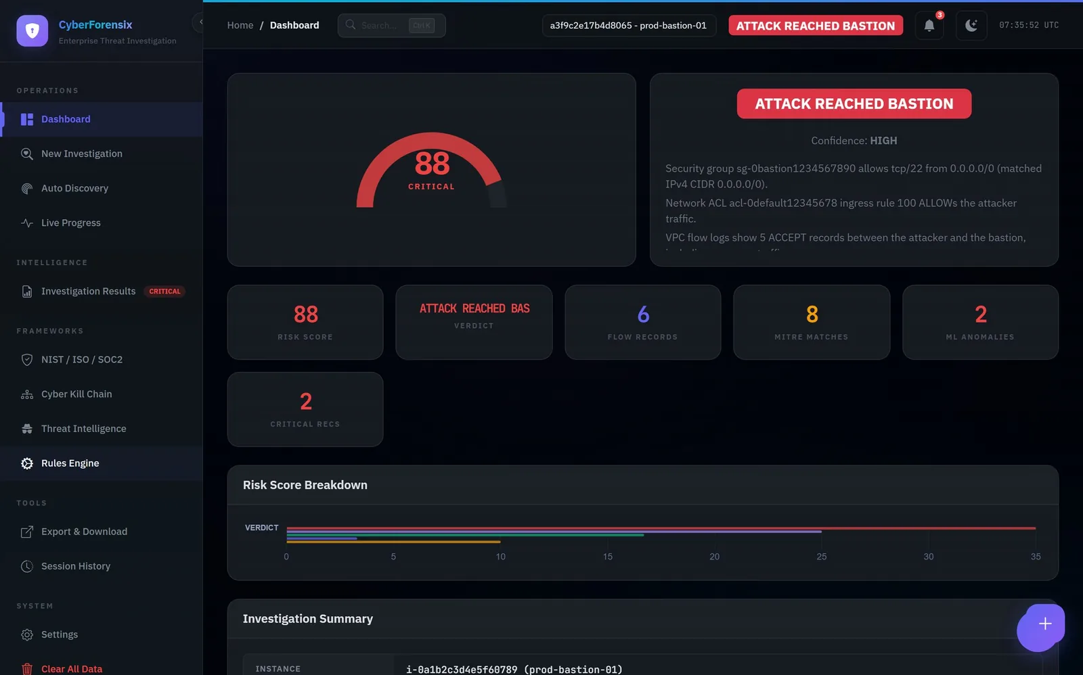Click the Ctrl K shortcut badge
Viewport: 1083px width, 675px height.
pos(422,26)
